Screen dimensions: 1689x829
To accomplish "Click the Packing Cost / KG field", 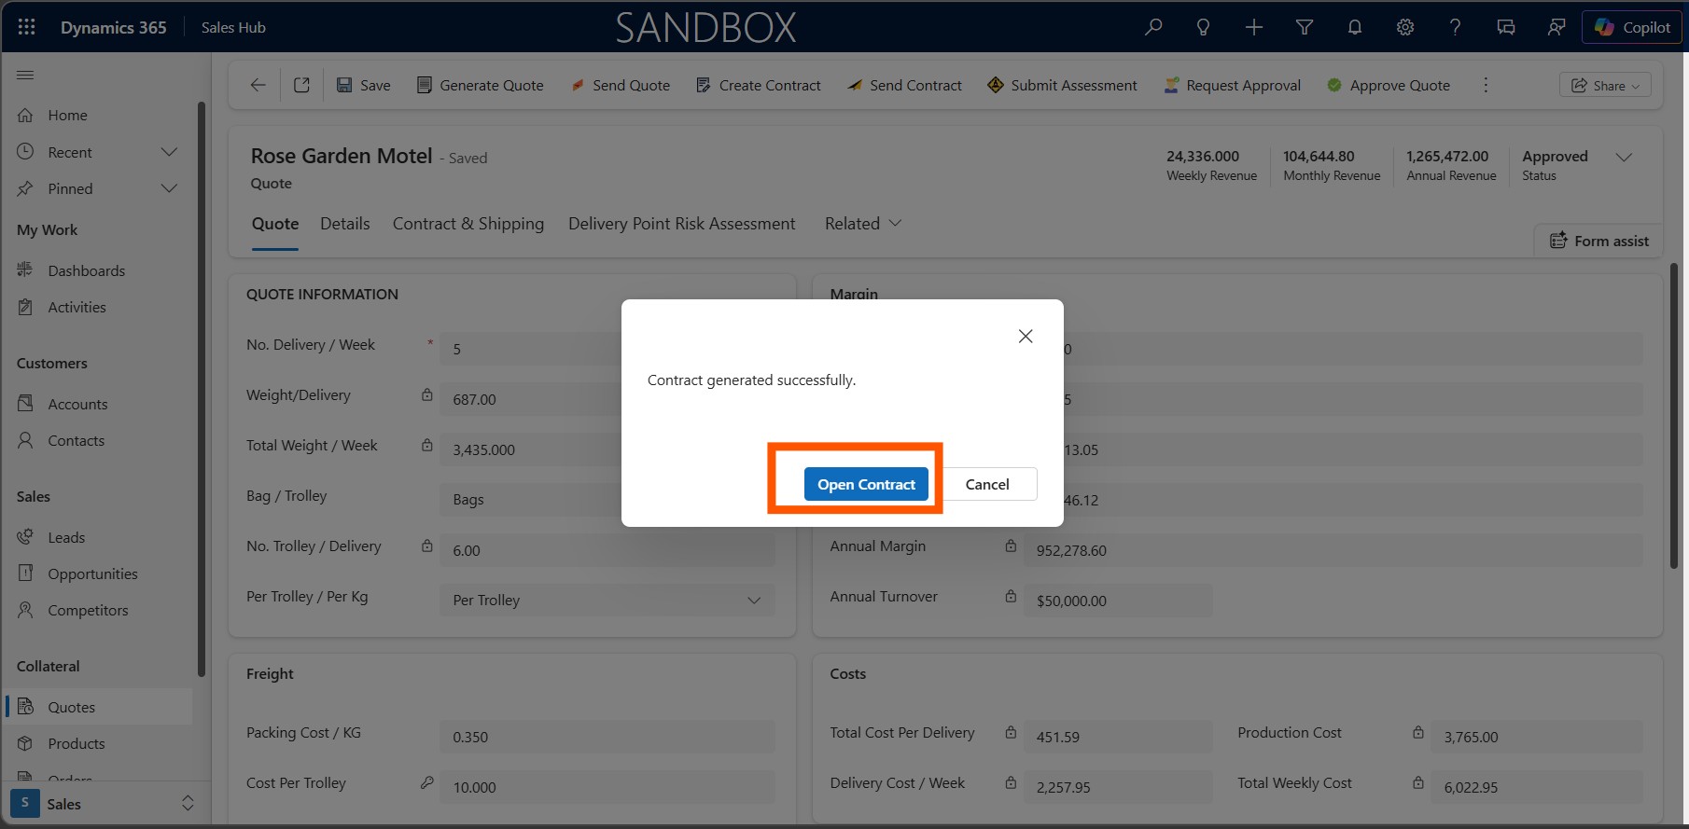I will pyautogui.click(x=607, y=737).
